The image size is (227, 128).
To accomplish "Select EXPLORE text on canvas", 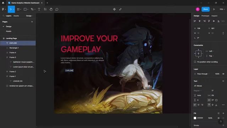I will click(x=69, y=70).
